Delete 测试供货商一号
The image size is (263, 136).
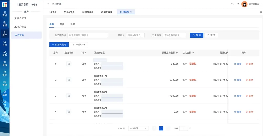(249, 80)
